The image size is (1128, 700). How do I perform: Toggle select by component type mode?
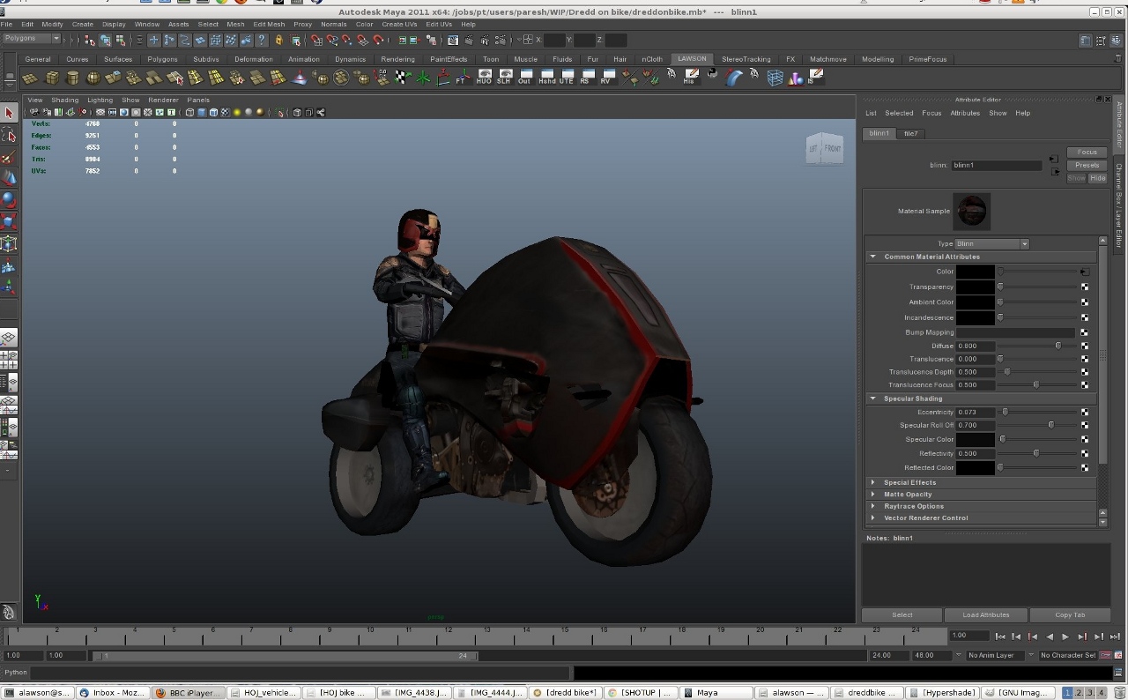120,40
